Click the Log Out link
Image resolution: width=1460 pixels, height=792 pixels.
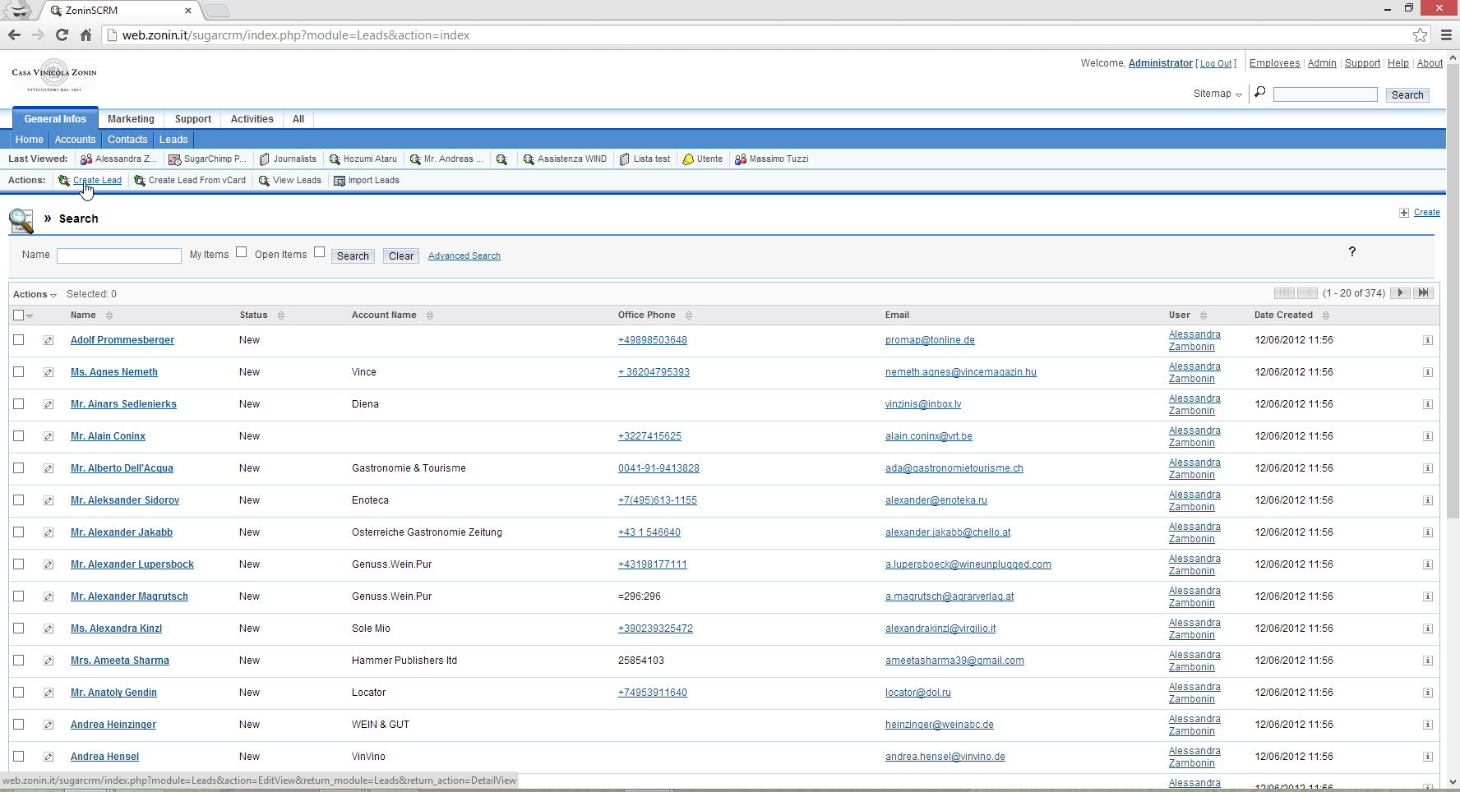click(1216, 64)
